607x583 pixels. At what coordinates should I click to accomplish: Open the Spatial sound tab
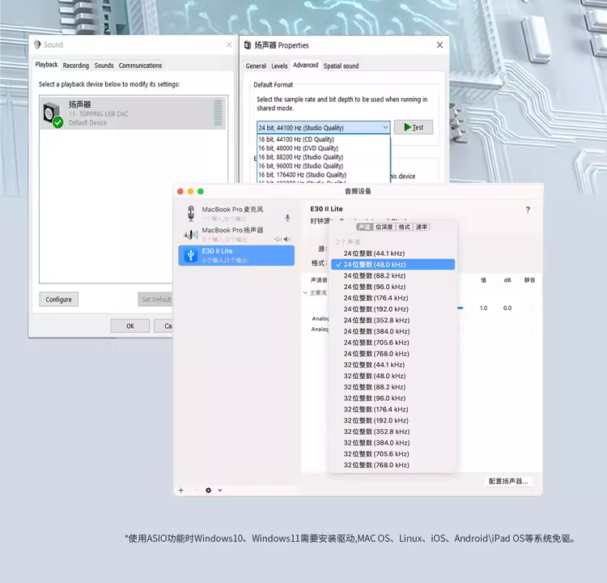(x=341, y=66)
